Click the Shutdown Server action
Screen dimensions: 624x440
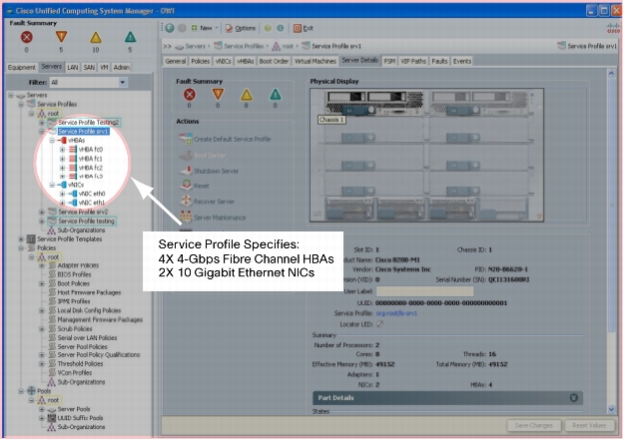coord(209,171)
